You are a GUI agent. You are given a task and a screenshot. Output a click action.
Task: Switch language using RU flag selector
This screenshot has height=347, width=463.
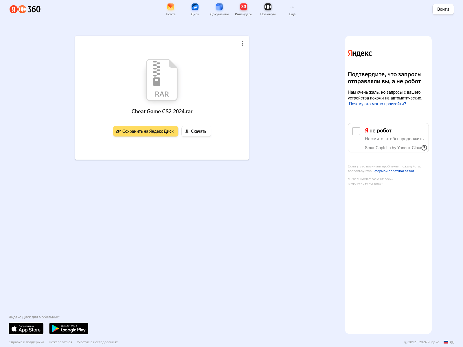coord(449,342)
